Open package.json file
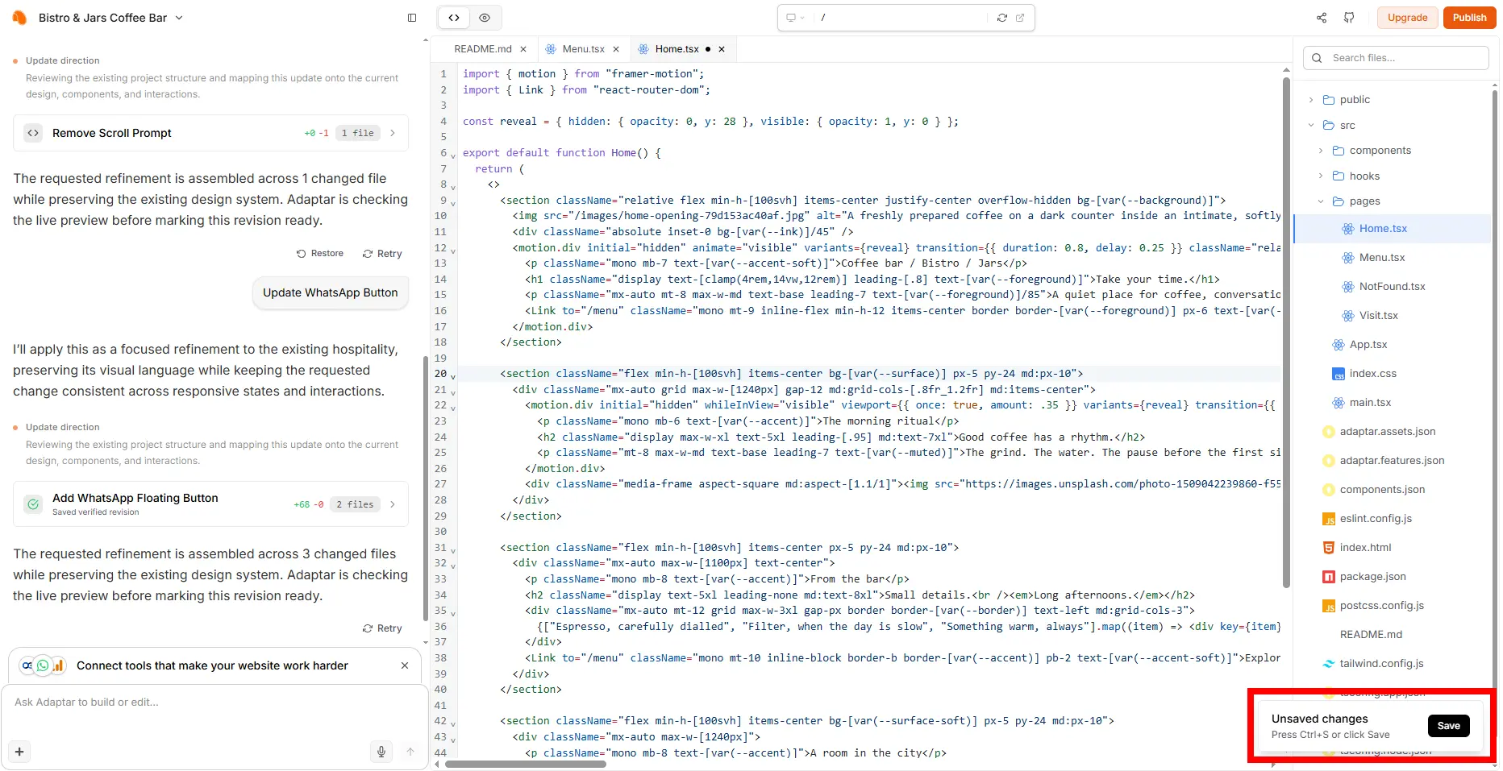 tap(1372, 577)
